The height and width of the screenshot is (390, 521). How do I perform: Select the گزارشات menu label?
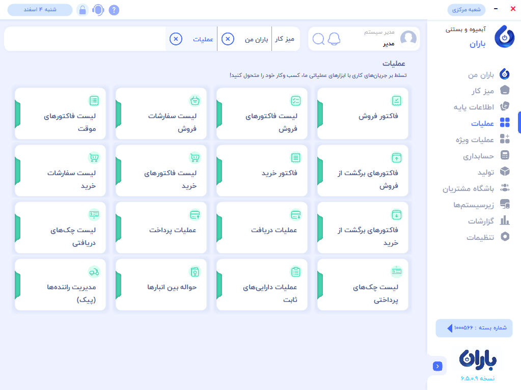[x=481, y=221]
